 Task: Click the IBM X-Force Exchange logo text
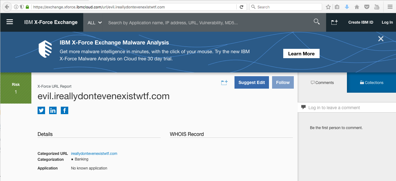coord(51,22)
